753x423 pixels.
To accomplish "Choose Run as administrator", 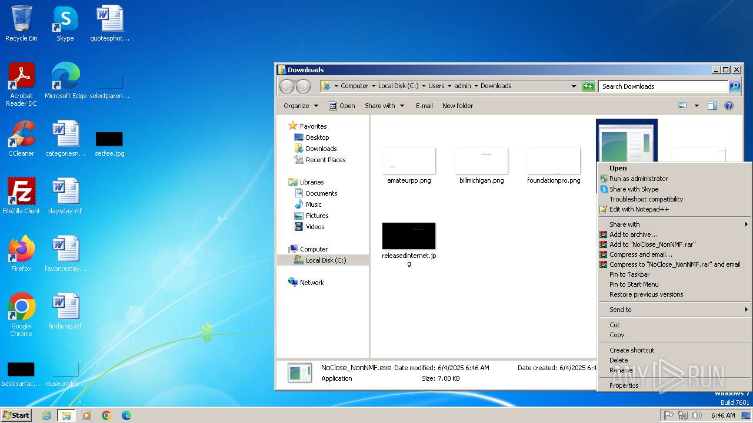I will pos(674,179).
